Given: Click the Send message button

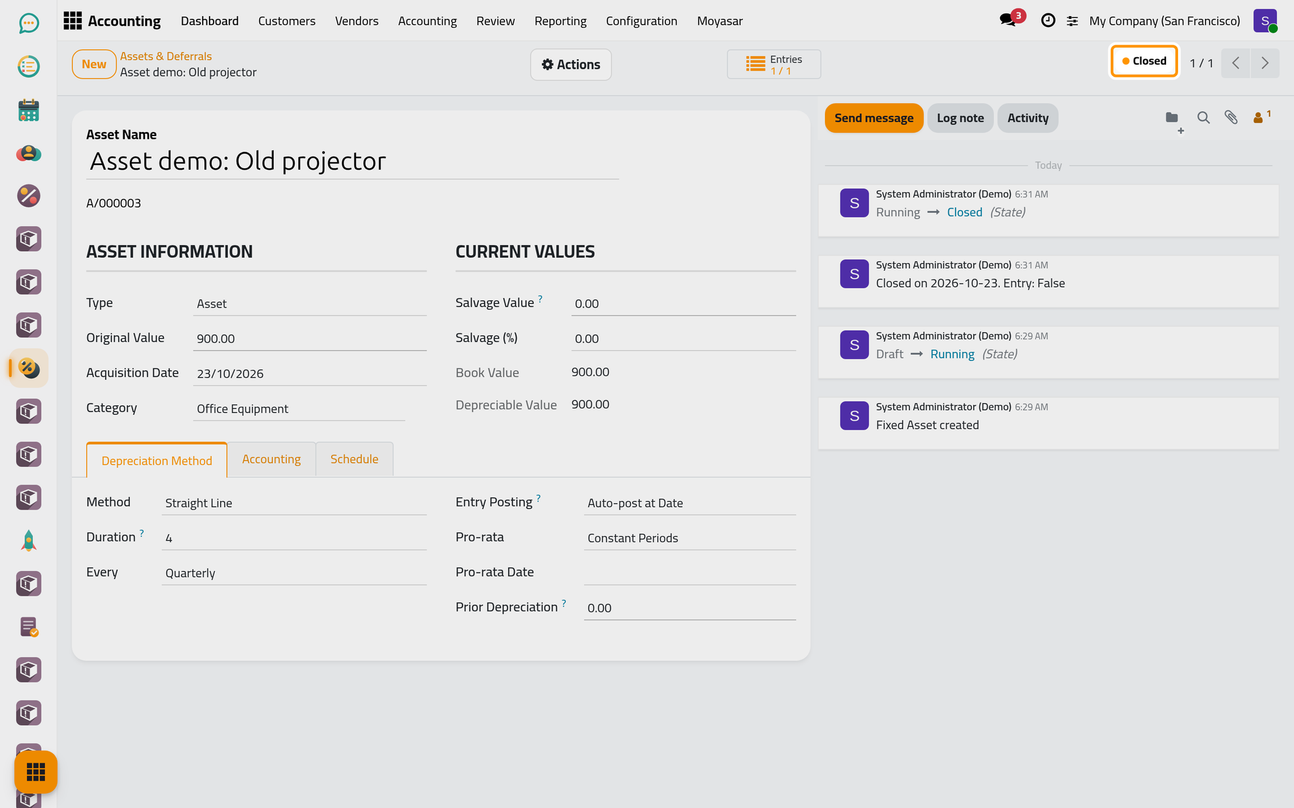Looking at the screenshot, I should 873,118.
